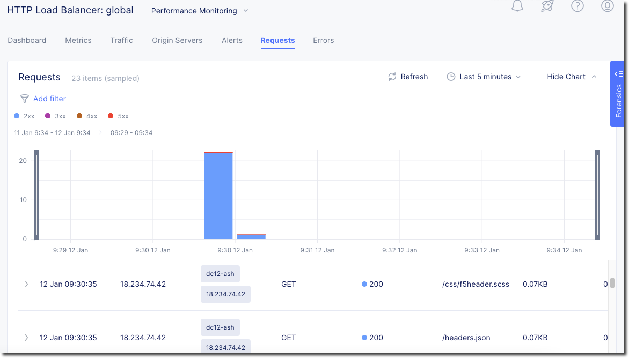The width and height of the screenshot is (629, 358).
Task: Click the Refresh icon button
Action: pos(392,77)
